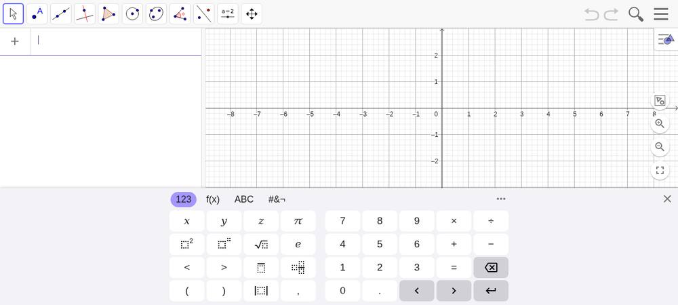Select the Line through two points tool
The image size is (678, 305).
click(61, 14)
